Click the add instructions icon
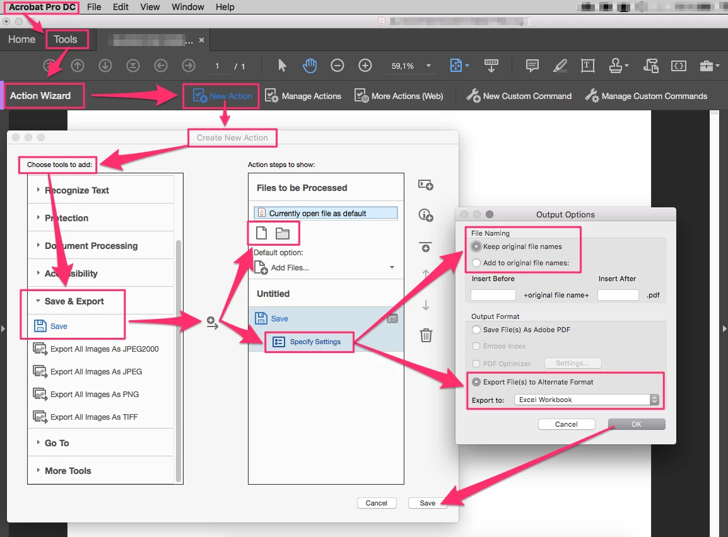 click(426, 215)
